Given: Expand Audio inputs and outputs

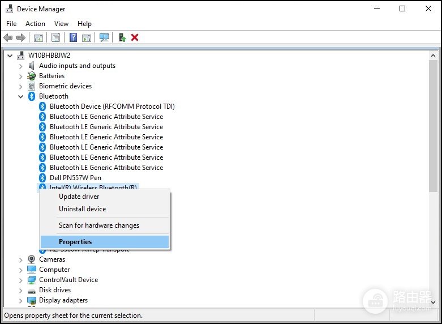Looking at the screenshot, I should 20,66.
